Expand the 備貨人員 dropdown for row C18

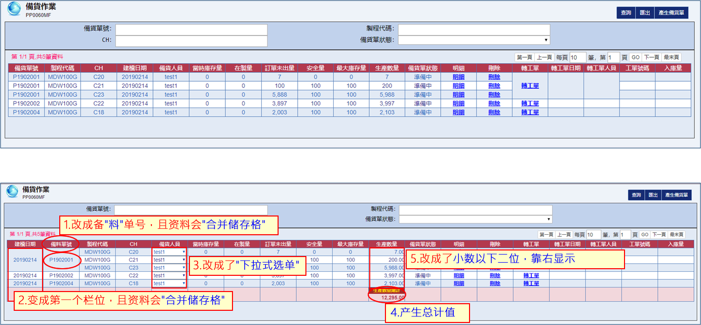pos(169,283)
